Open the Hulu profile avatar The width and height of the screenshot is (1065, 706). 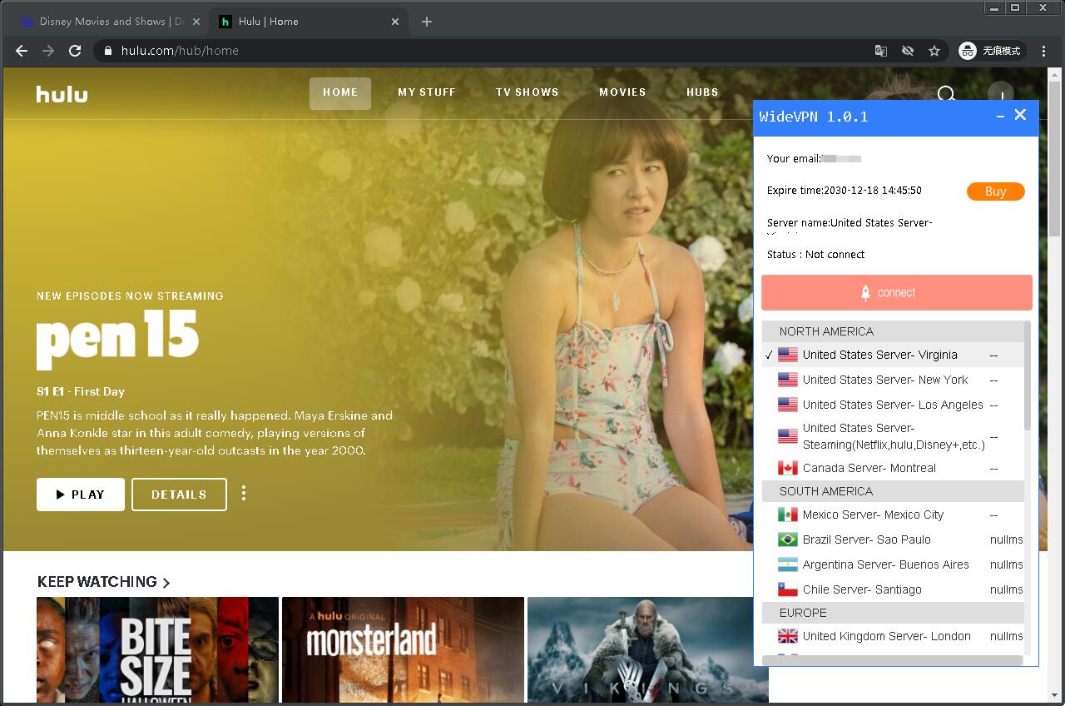coord(1000,94)
